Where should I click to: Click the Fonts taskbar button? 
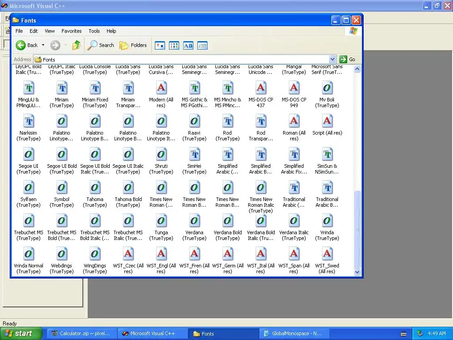click(x=223, y=334)
